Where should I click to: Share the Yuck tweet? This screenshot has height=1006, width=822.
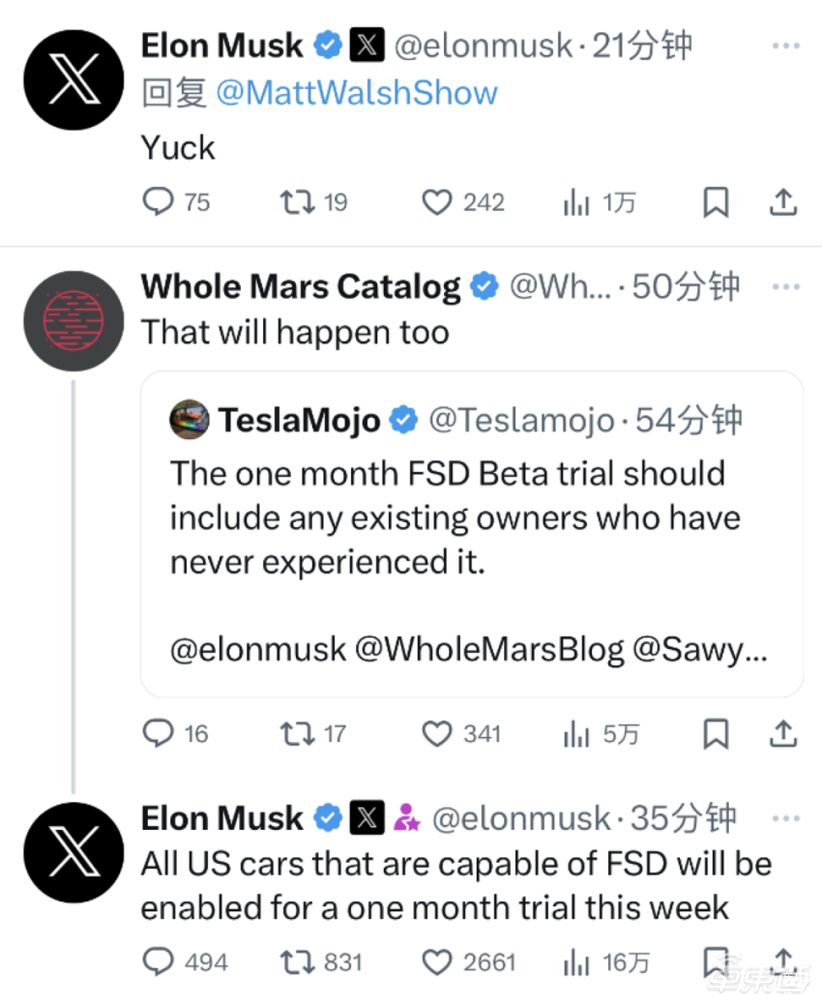pos(783,202)
